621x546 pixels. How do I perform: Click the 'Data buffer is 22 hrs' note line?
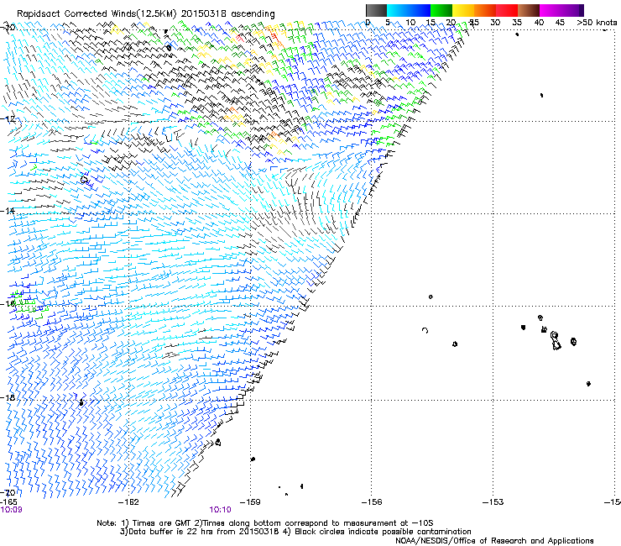click(295, 532)
